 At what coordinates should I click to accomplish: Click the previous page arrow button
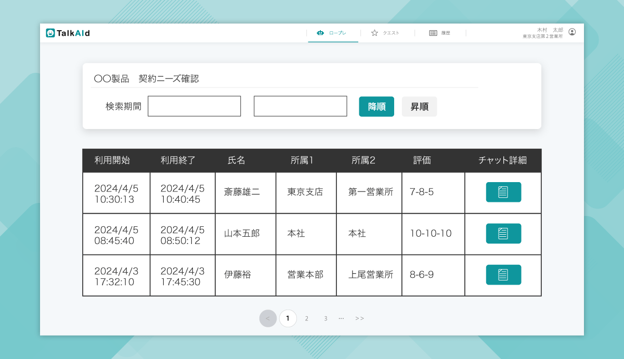268,318
